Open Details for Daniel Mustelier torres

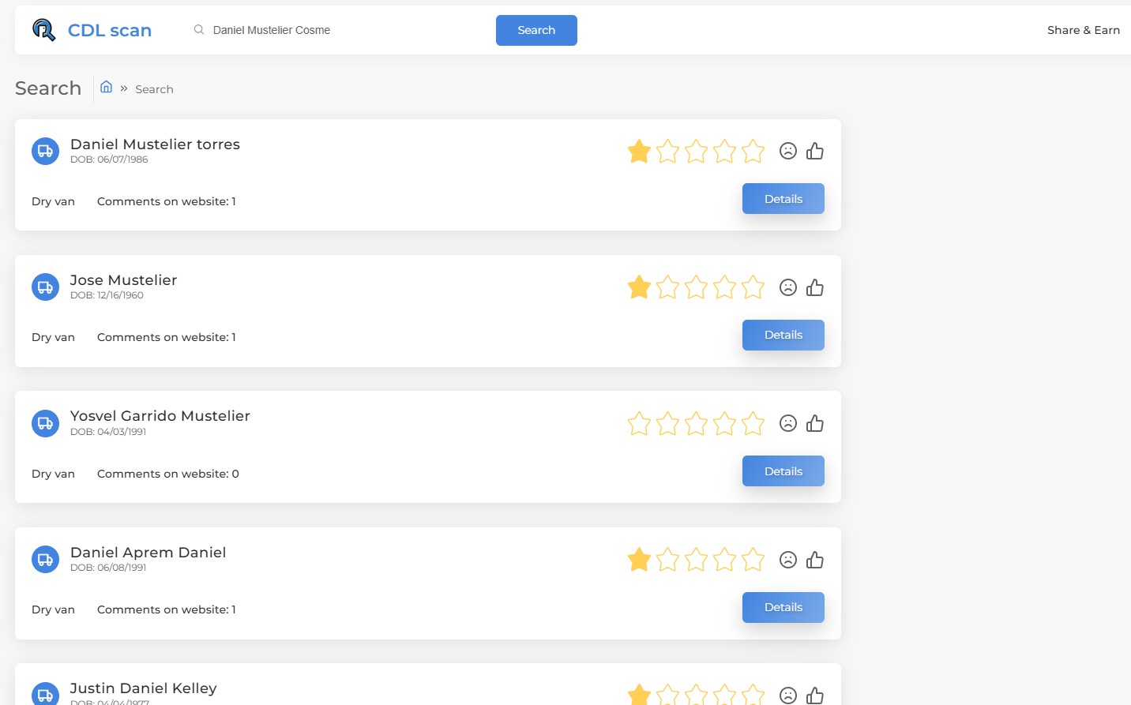point(783,199)
